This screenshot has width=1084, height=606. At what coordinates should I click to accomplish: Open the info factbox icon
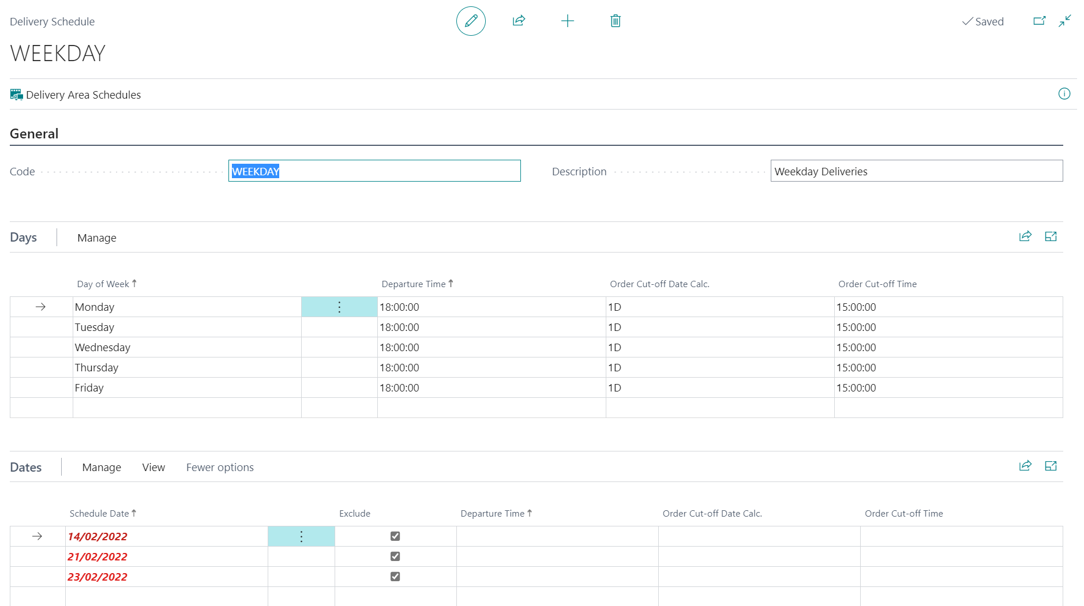point(1064,94)
